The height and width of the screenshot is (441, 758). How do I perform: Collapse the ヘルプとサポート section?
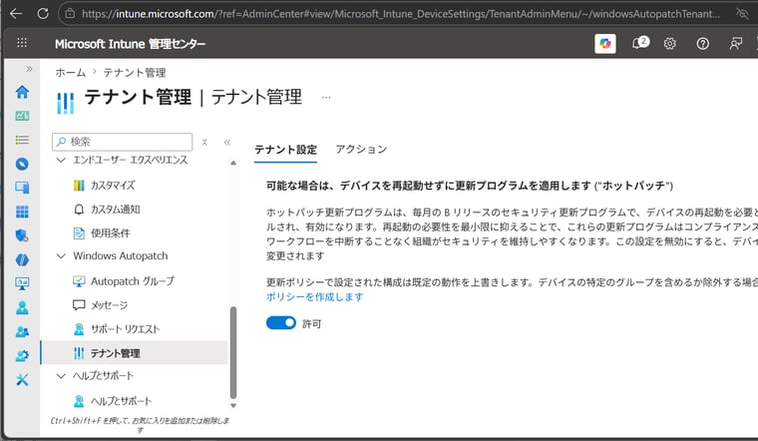coord(61,376)
